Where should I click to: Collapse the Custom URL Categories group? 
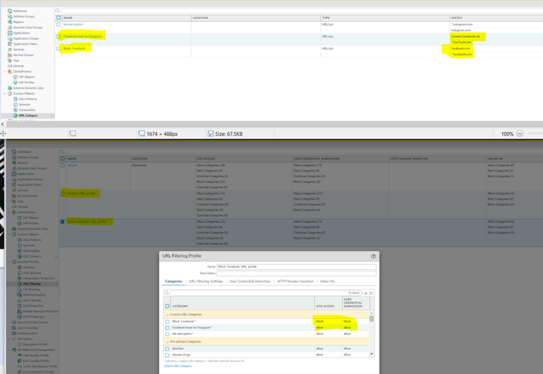click(x=167, y=314)
